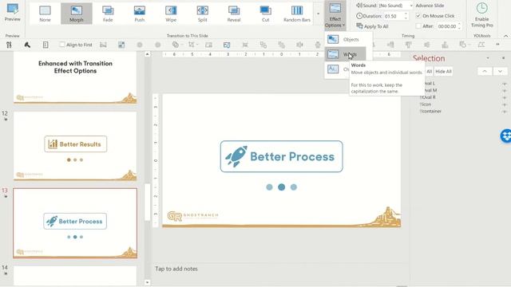Select the Enhanced with Transition slide thumbnail
Screen dimensions: 511x287
pos(75,77)
